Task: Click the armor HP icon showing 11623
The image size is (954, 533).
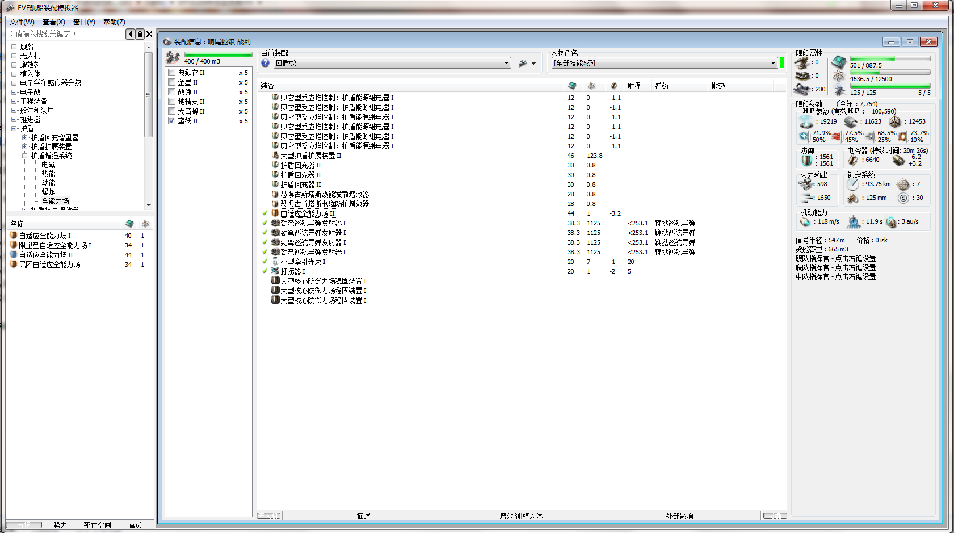Action: click(x=850, y=121)
